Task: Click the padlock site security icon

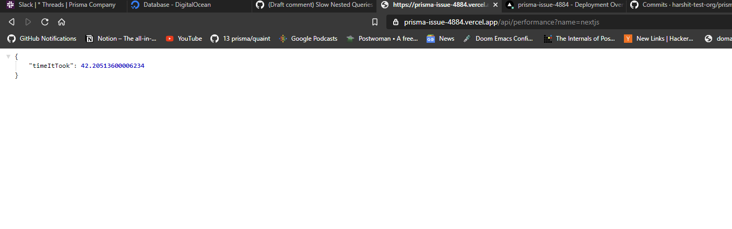Action: 395,22
